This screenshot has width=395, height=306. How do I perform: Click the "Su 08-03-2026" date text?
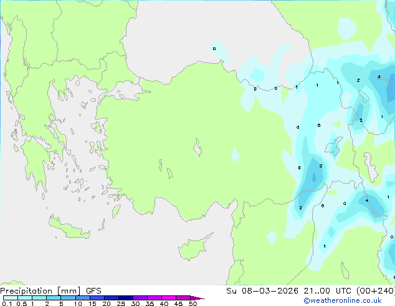click(262, 291)
